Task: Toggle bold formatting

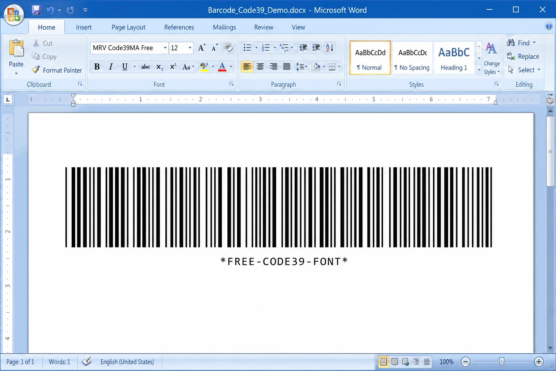Action: (x=97, y=67)
